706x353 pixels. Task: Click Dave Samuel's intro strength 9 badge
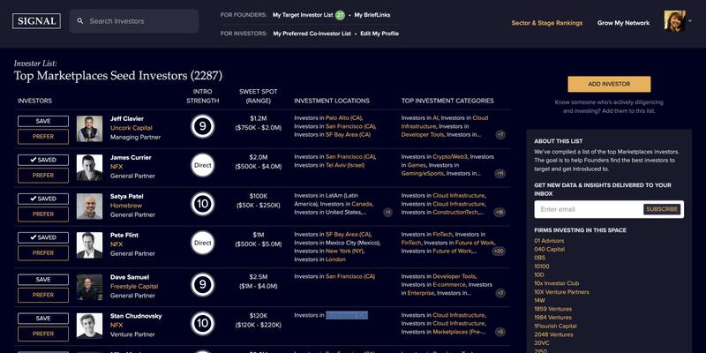pyautogui.click(x=203, y=284)
